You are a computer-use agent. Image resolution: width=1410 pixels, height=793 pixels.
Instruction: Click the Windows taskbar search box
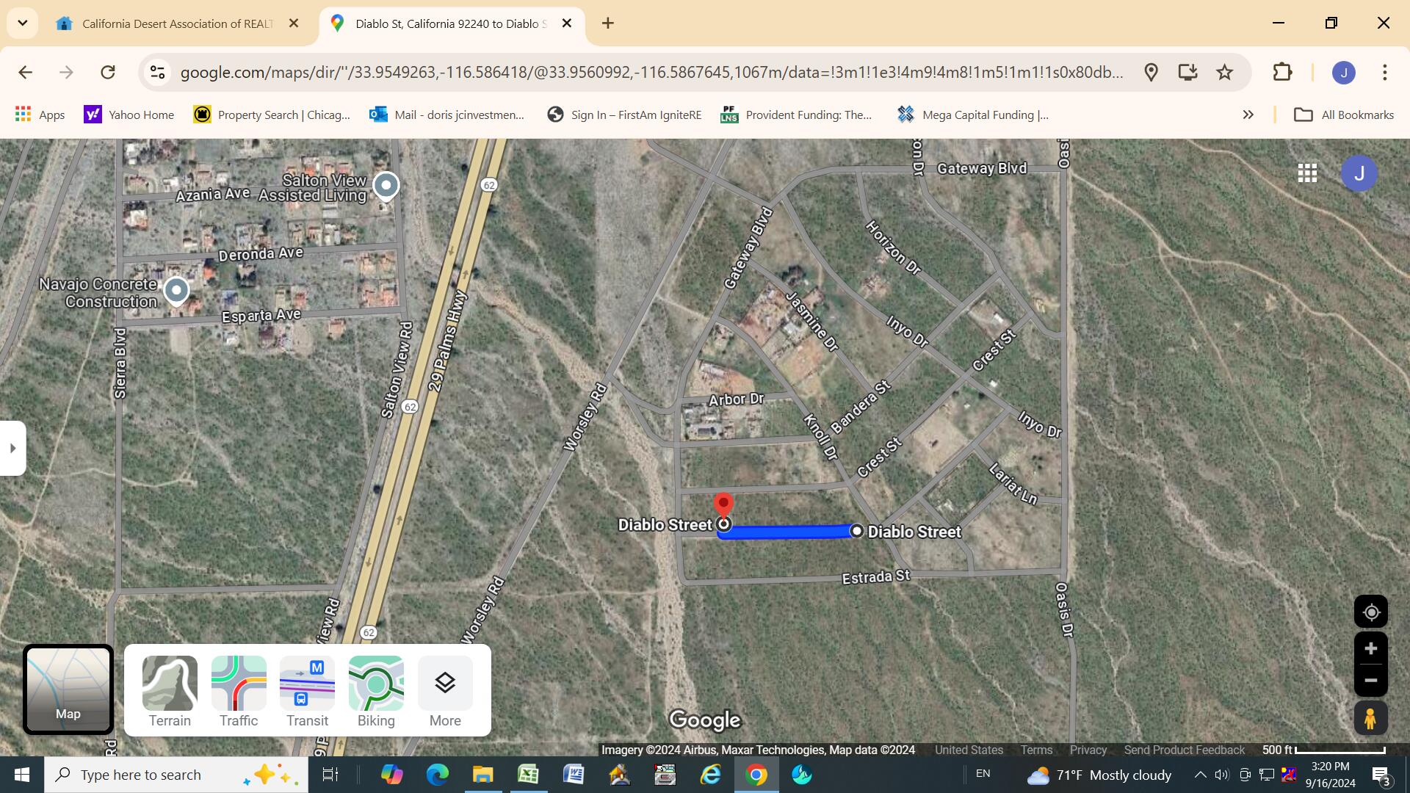pyautogui.click(x=176, y=775)
